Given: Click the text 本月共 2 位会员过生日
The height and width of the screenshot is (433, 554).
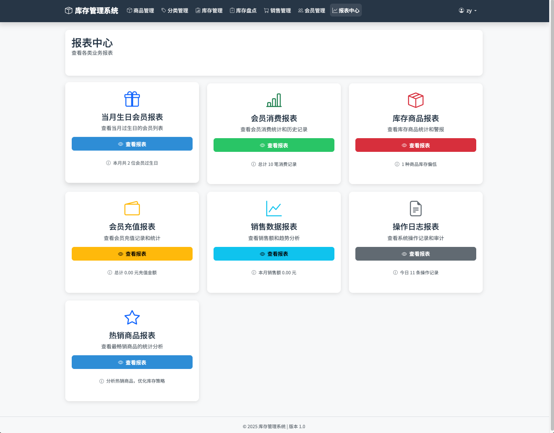Looking at the screenshot, I should click(135, 163).
